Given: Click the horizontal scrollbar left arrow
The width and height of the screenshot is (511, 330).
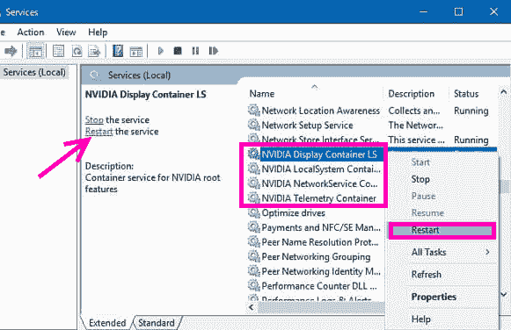Looking at the screenshot, I should [252, 307].
